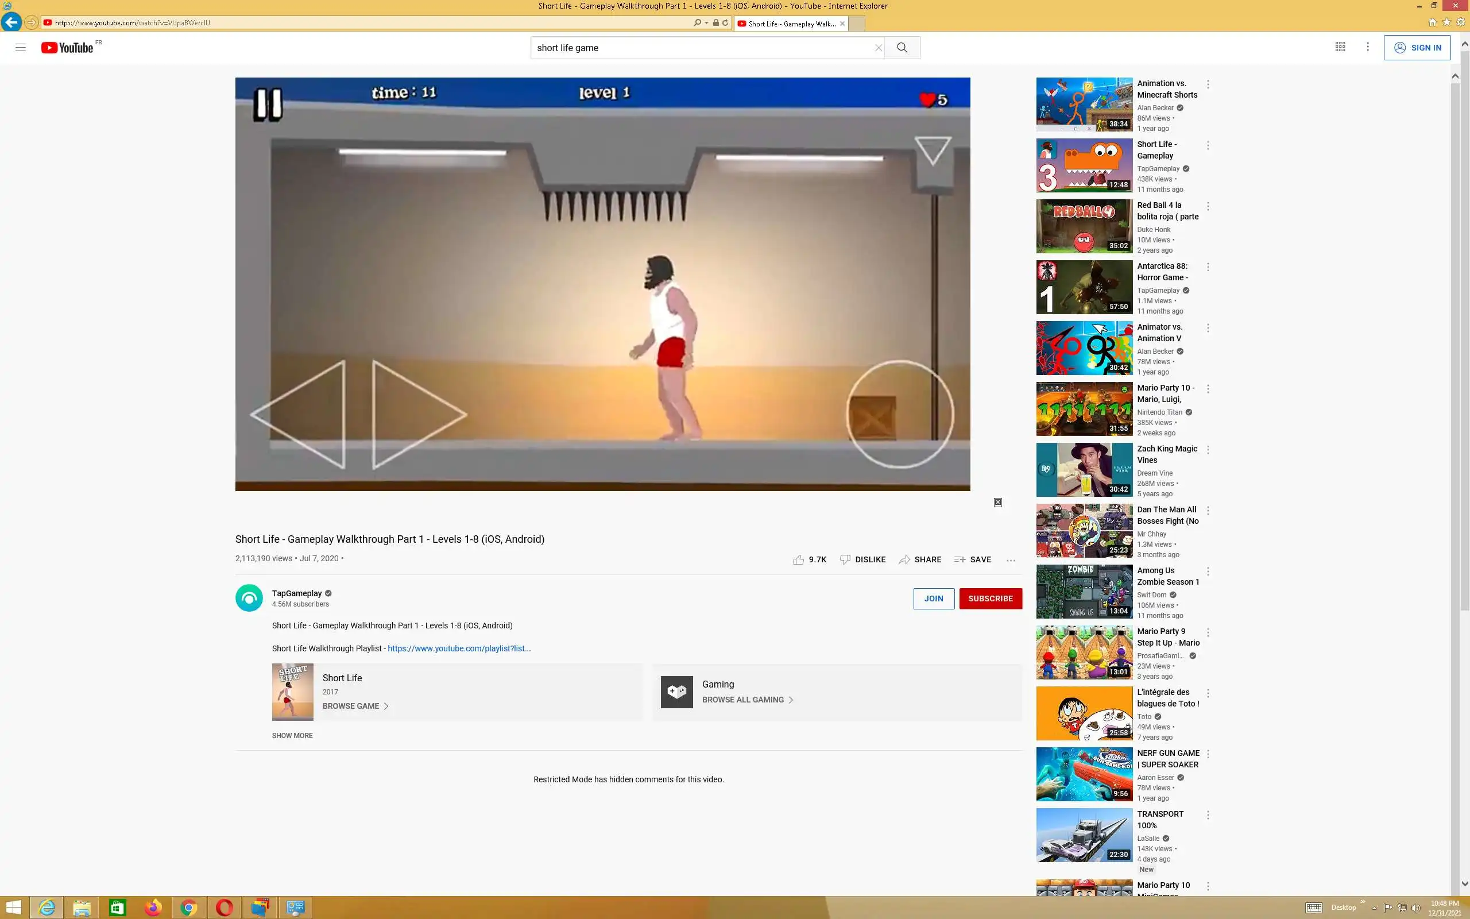Screen dimensions: 1470x919
Task: Click the Save to playlist icon
Action: point(960,559)
